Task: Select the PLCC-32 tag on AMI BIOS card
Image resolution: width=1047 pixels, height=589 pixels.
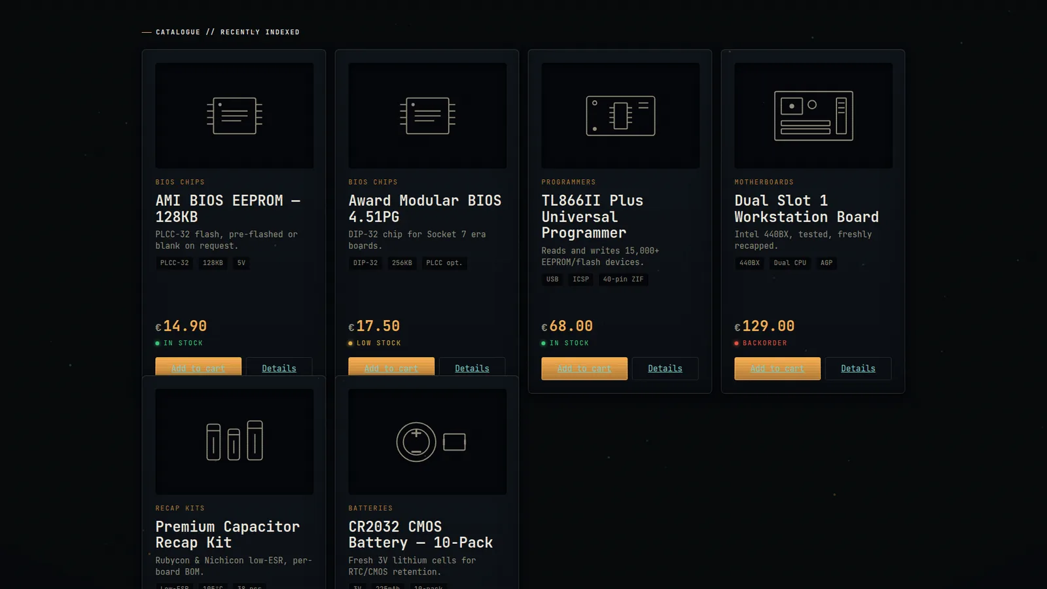Action: pos(175,263)
